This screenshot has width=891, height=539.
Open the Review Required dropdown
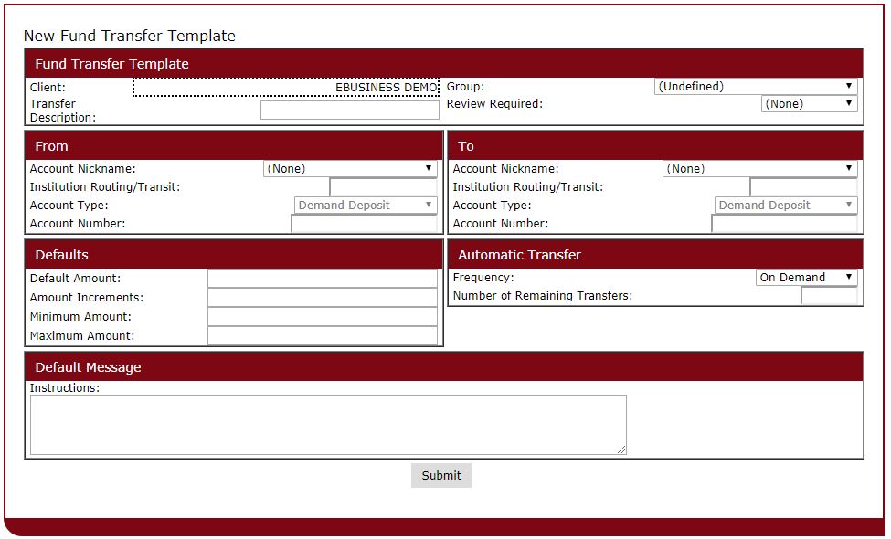(x=810, y=103)
